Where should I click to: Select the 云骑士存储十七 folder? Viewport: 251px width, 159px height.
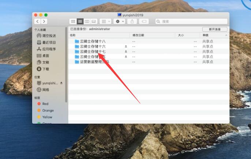(149, 52)
